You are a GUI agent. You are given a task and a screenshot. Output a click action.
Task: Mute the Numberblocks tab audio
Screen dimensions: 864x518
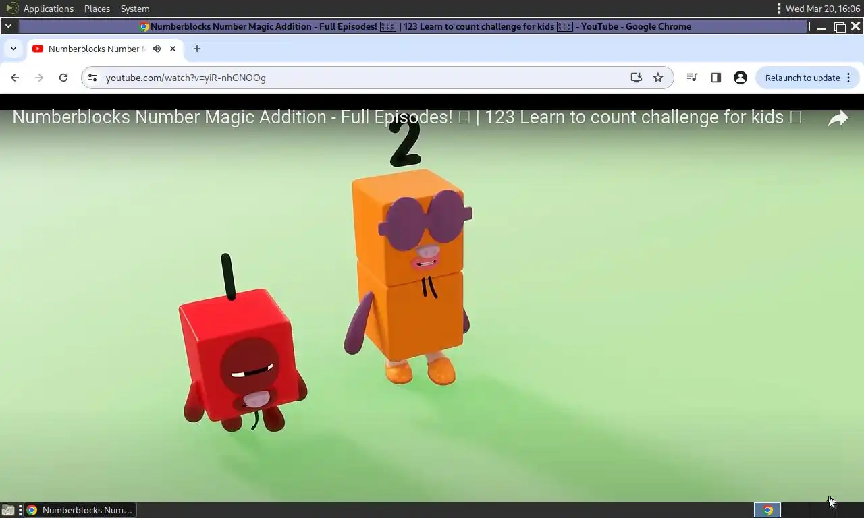(157, 49)
